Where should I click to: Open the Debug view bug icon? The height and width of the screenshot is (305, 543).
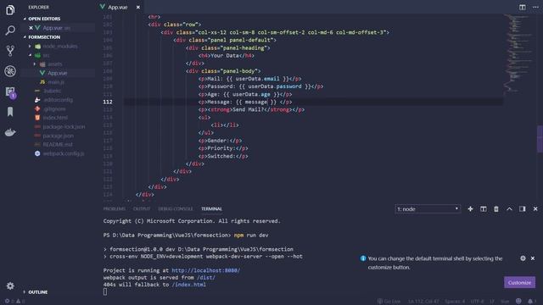10,71
